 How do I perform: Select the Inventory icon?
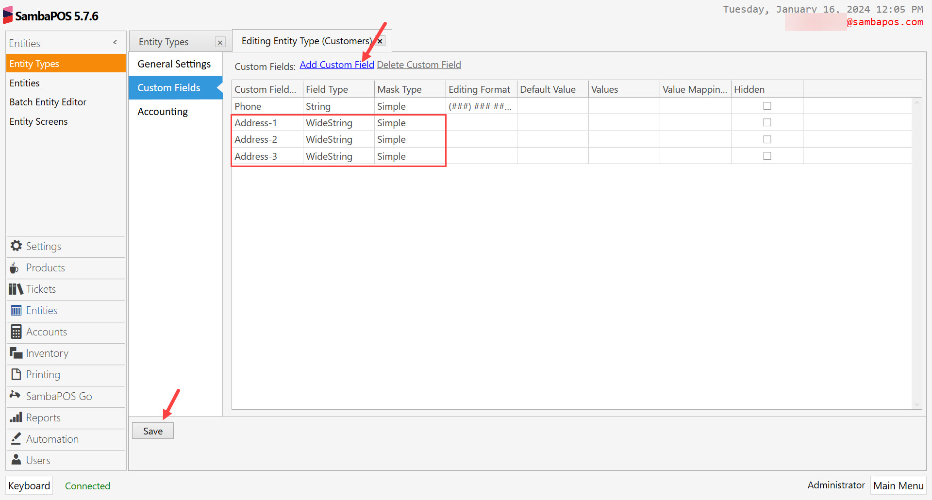[15, 353]
